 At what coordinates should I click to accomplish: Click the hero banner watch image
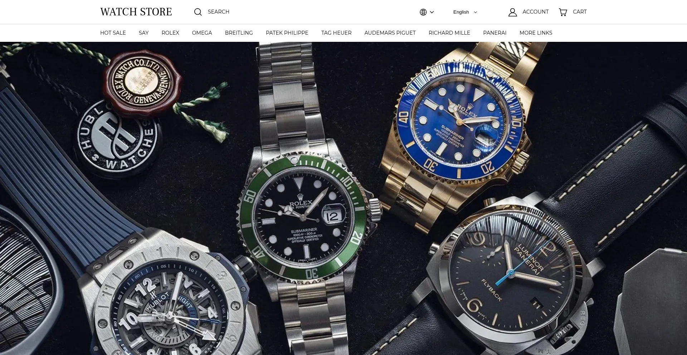coord(343,198)
